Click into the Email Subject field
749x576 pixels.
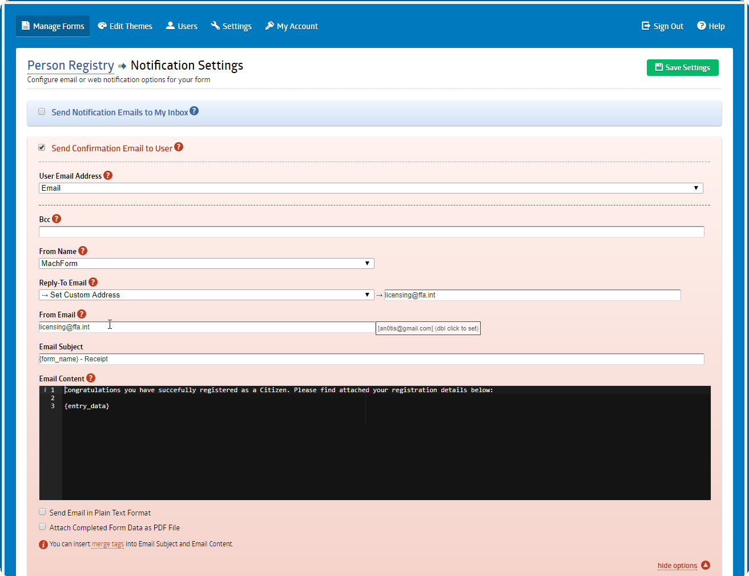(x=371, y=359)
